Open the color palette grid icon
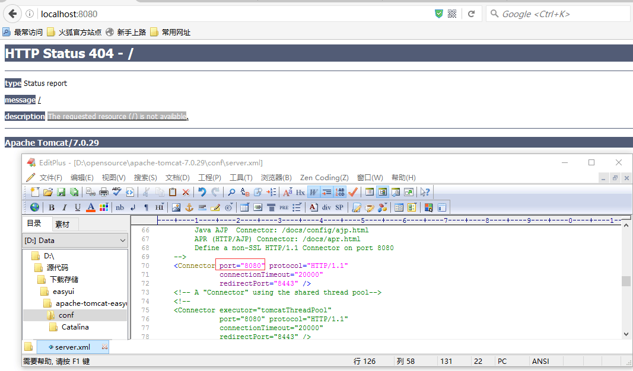 point(104,207)
